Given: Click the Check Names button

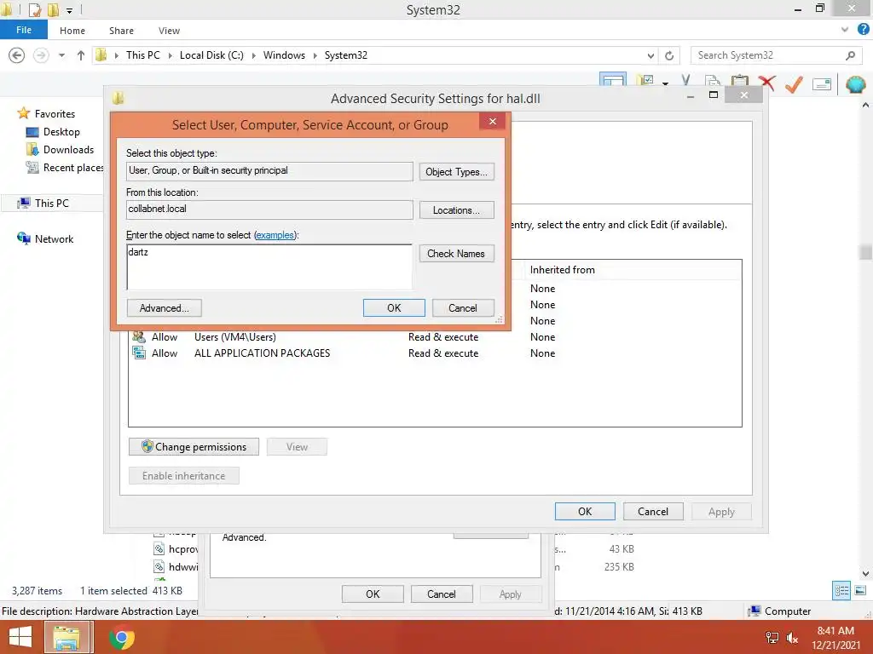Looking at the screenshot, I should (x=457, y=254).
